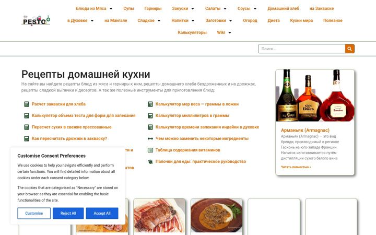Open the Огород menu item
376x235 pixels.
coord(250,20)
